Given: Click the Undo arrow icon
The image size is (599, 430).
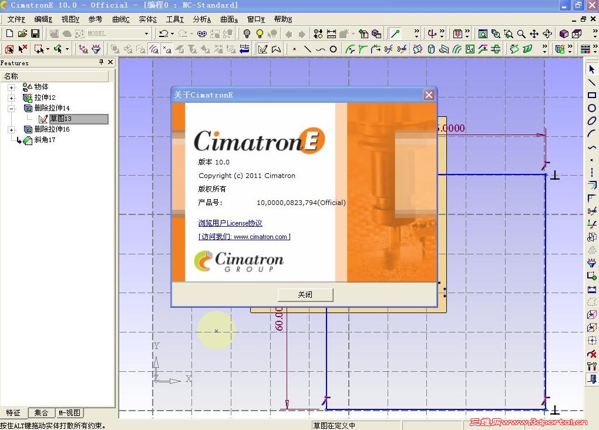Looking at the screenshot, I should click(x=163, y=33).
